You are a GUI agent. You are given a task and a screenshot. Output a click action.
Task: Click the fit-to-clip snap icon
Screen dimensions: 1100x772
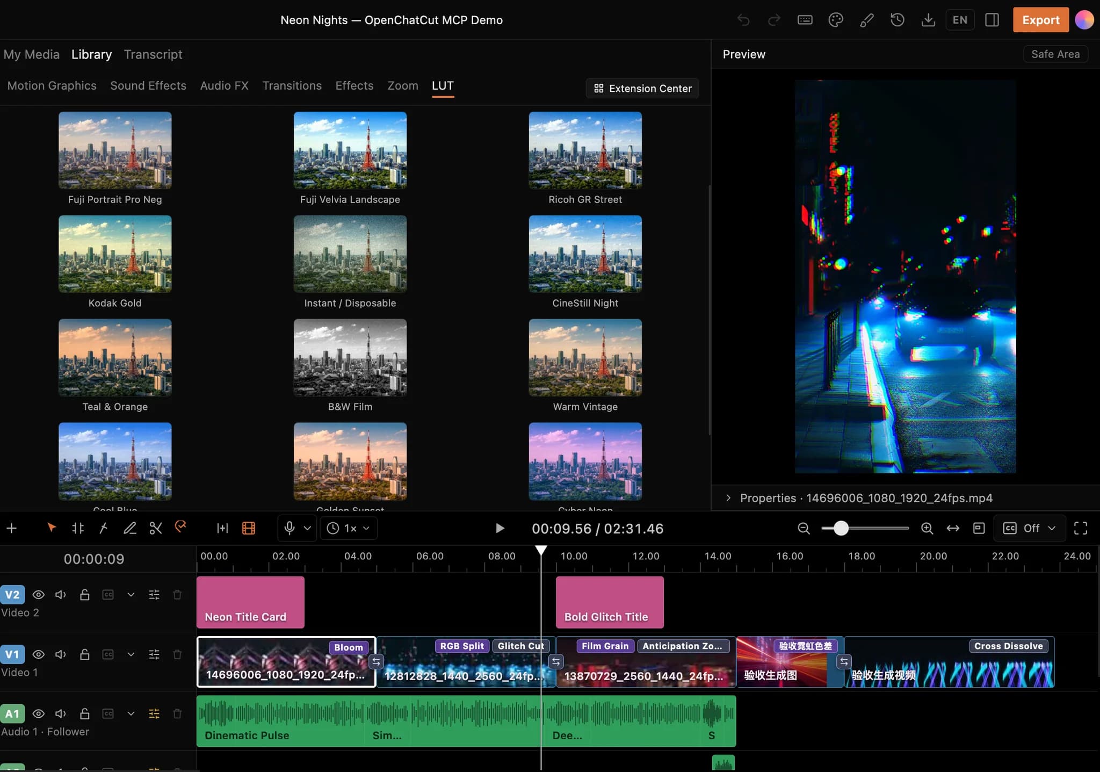[x=222, y=528]
